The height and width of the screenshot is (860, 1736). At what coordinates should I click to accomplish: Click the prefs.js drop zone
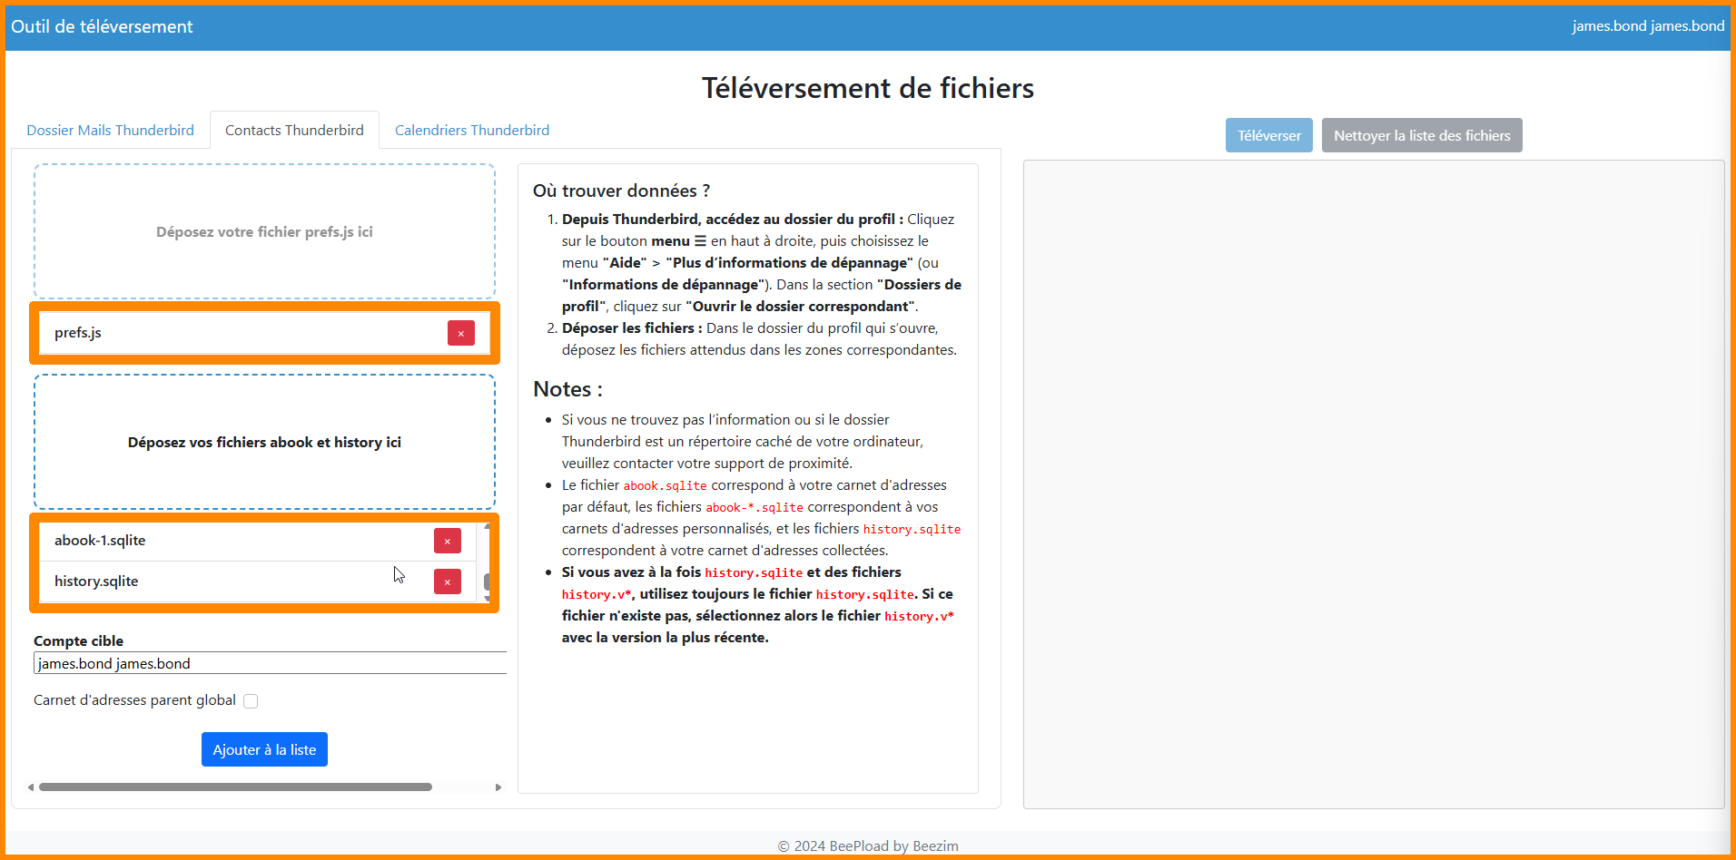264,231
